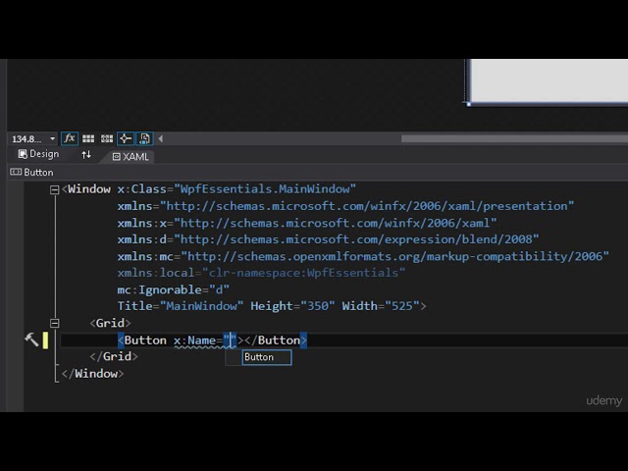Switch to the XAML tab
Viewport: 628px width, 471px height.
pos(131,157)
